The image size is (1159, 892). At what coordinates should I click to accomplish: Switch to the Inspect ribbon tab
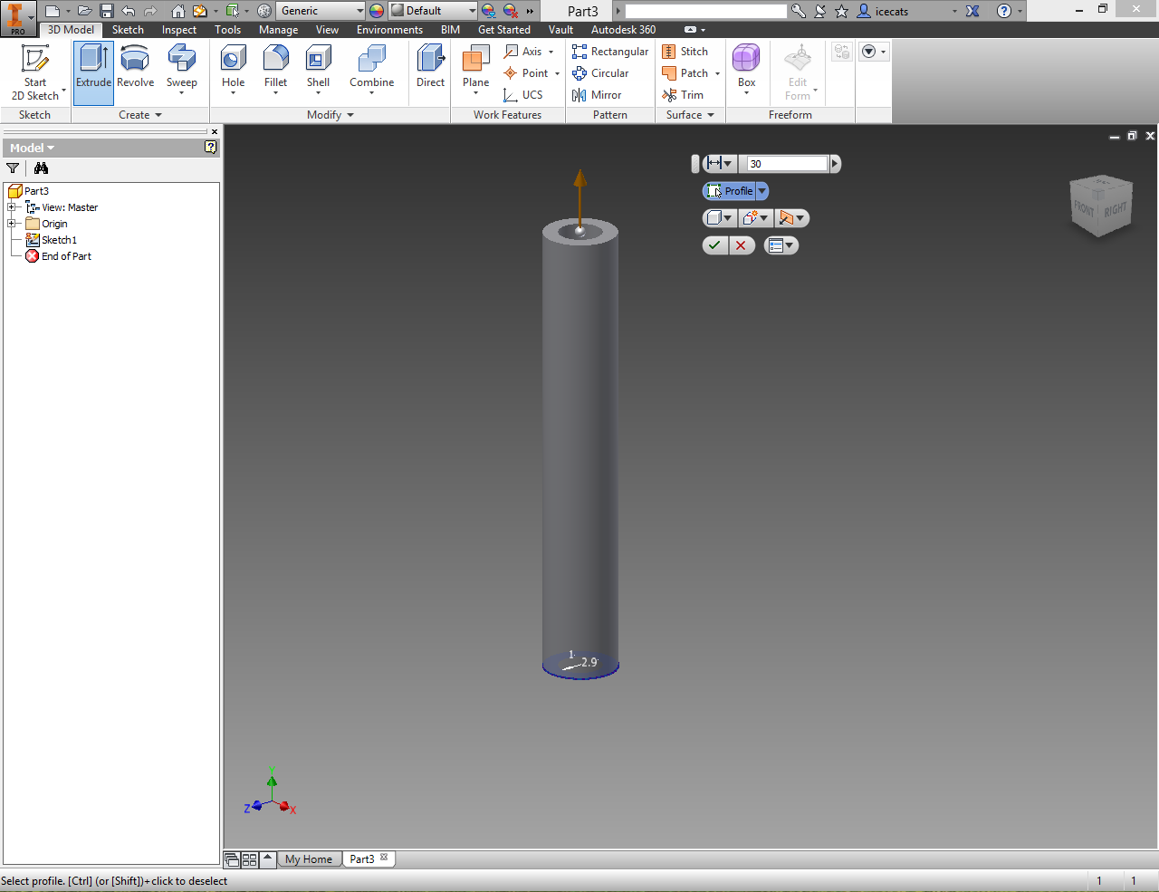tap(178, 30)
